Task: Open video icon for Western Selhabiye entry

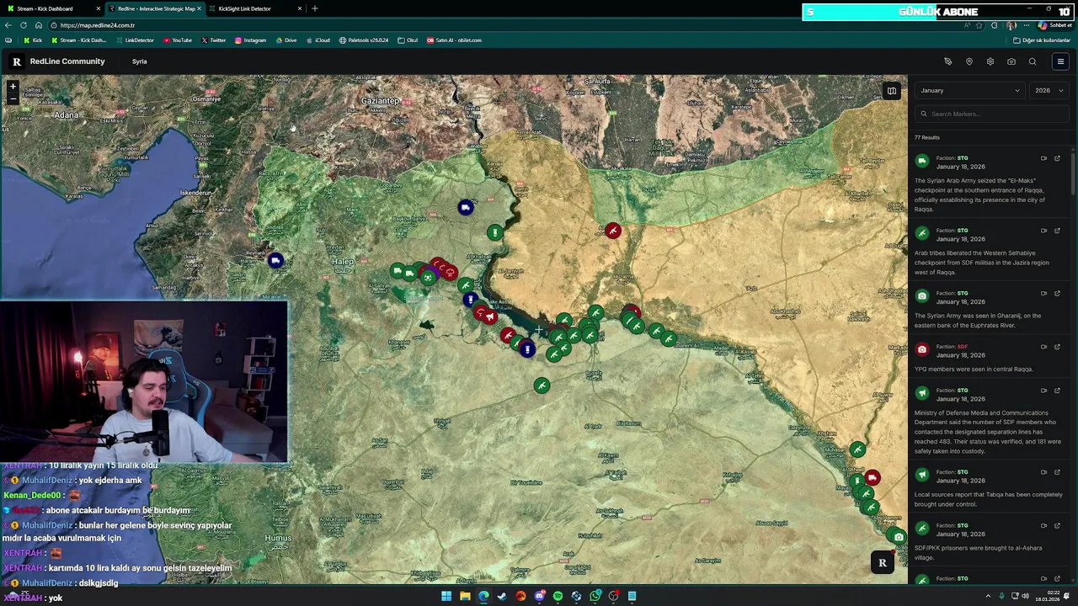Action: 1043,231
